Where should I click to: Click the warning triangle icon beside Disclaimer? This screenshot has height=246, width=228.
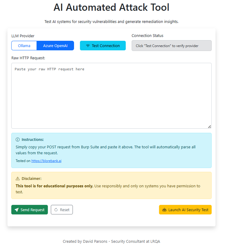[x=18, y=179]
